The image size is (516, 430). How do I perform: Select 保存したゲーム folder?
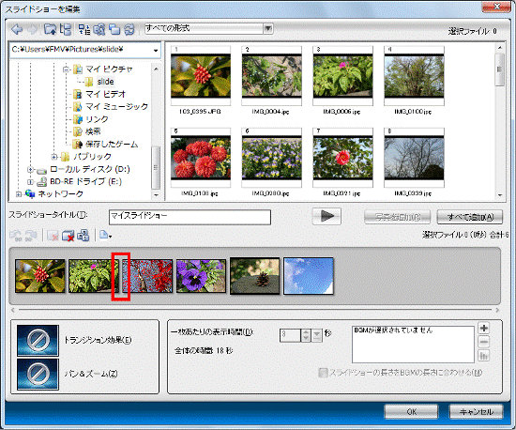point(112,144)
